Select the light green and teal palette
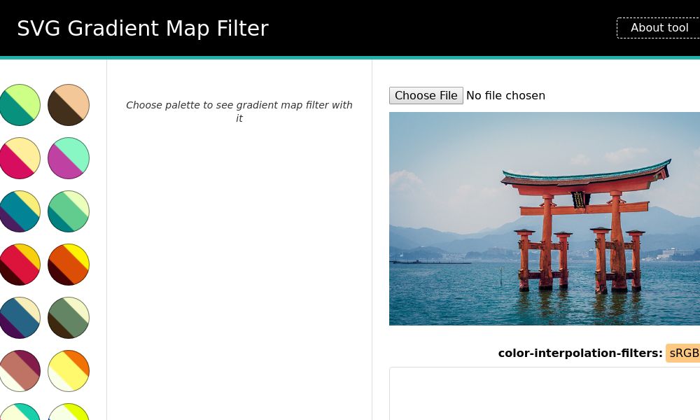The image size is (700, 420). point(20,105)
